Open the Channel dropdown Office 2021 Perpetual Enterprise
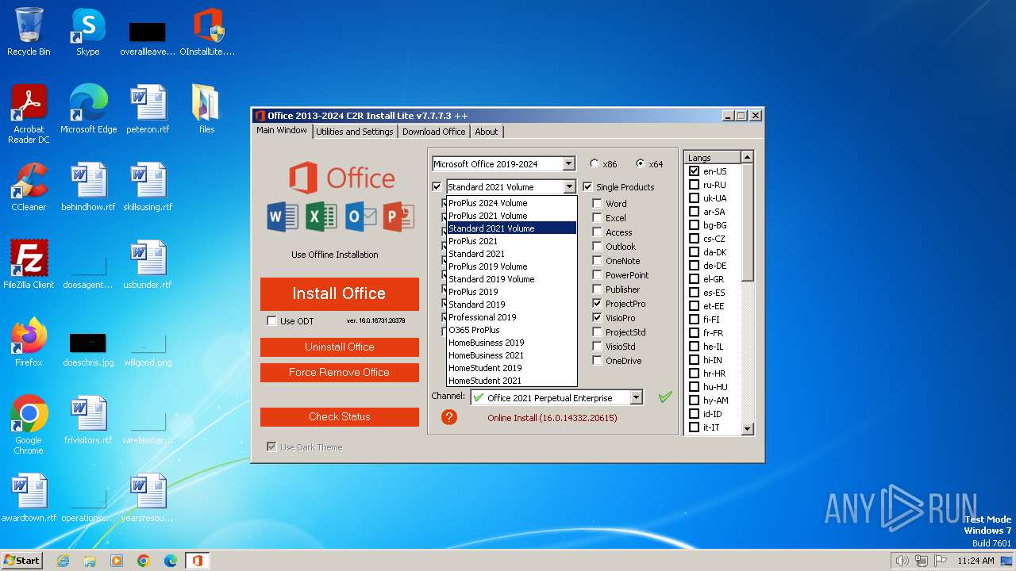1016x571 pixels. 636,397
